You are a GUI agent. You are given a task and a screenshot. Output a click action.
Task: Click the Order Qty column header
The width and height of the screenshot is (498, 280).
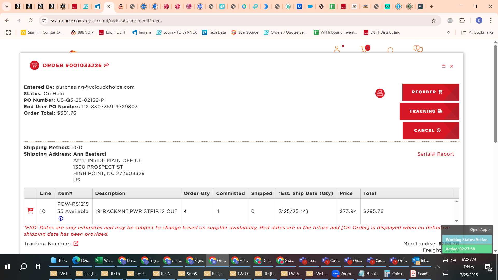197,193
